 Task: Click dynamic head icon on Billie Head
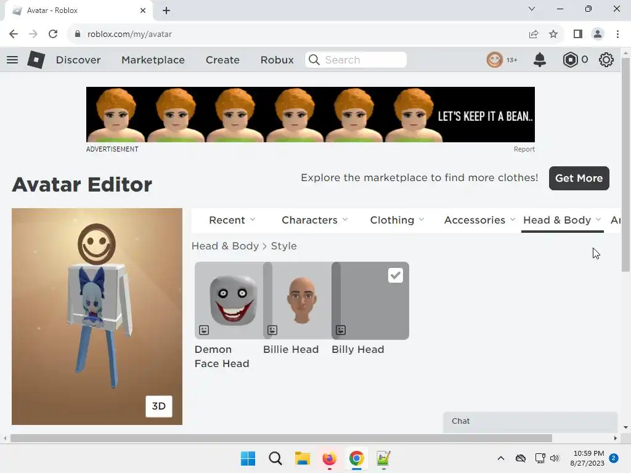(x=272, y=330)
